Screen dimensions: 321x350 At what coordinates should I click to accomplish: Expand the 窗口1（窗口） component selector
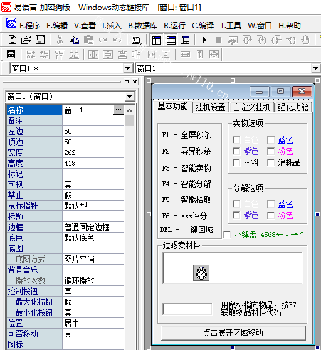tap(129, 97)
